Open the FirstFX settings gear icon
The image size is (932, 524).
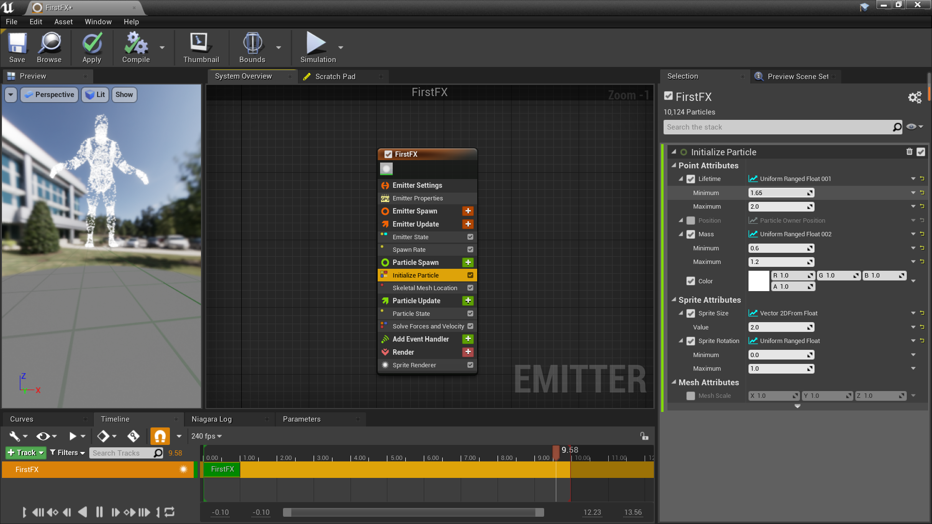(915, 98)
